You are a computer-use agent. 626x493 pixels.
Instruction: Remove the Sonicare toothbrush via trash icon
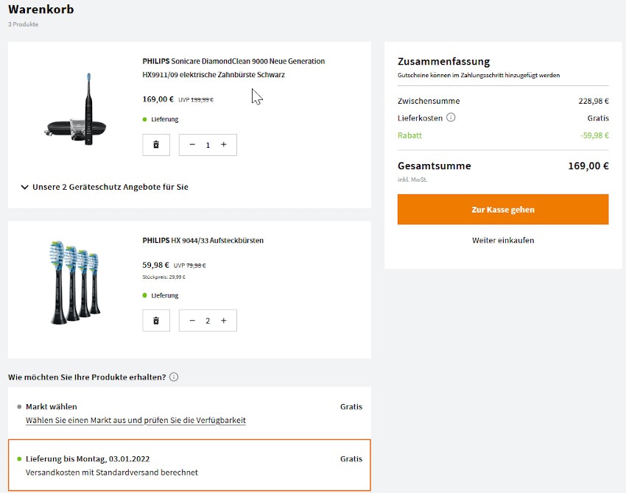click(155, 145)
